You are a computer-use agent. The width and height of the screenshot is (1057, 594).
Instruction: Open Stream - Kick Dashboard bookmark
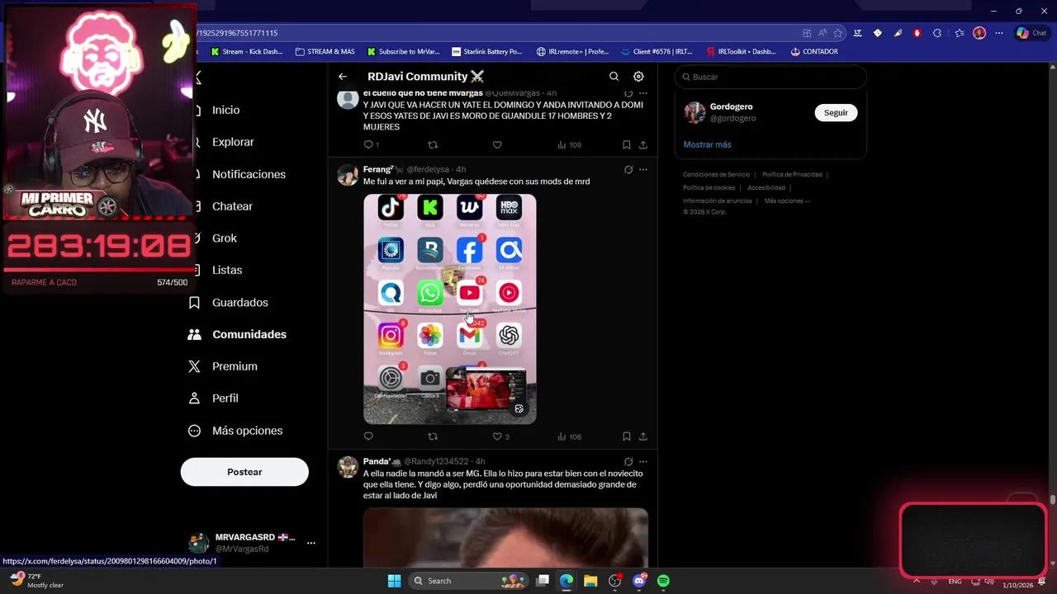247,51
